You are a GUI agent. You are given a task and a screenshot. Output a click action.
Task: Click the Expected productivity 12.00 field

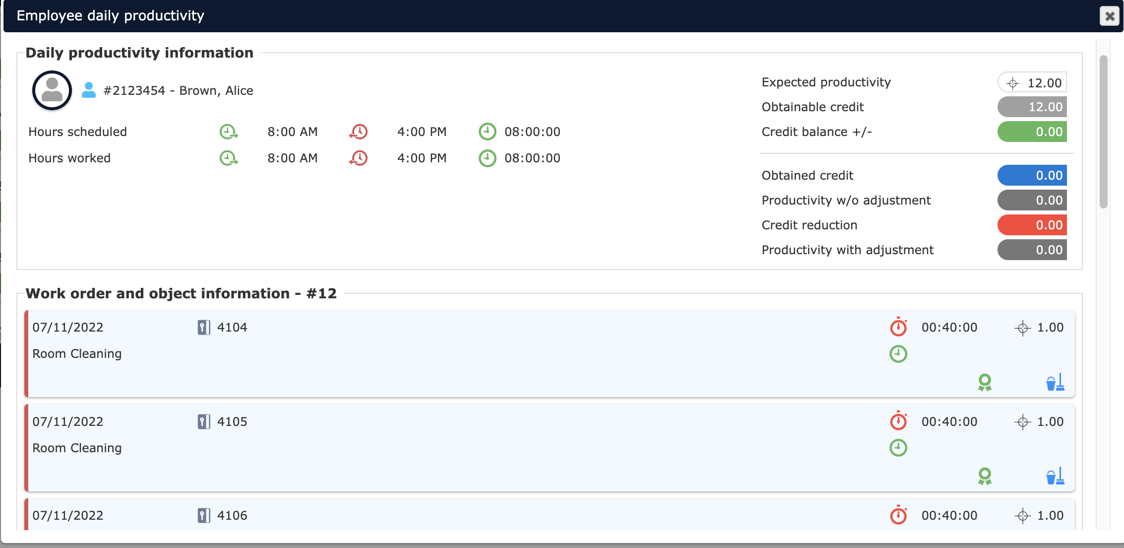1032,83
